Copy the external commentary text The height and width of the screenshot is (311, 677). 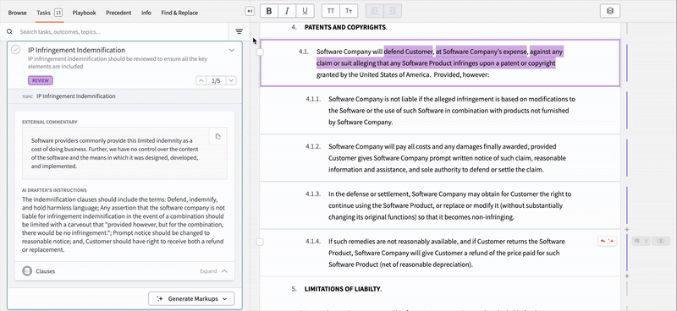tap(218, 136)
